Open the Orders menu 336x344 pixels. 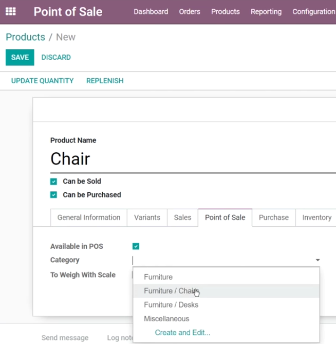pos(190,12)
